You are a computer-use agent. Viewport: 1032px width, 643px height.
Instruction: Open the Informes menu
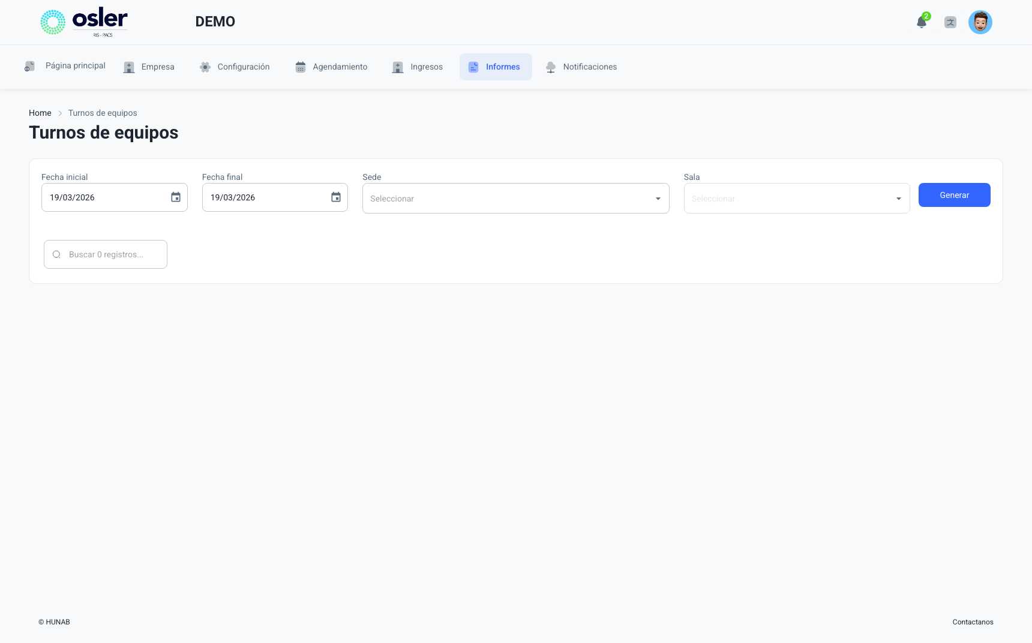coord(496,67)
